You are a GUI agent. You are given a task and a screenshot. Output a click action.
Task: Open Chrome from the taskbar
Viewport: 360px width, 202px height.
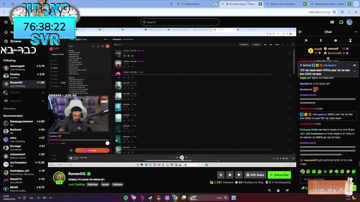click(x=175, y=198)
